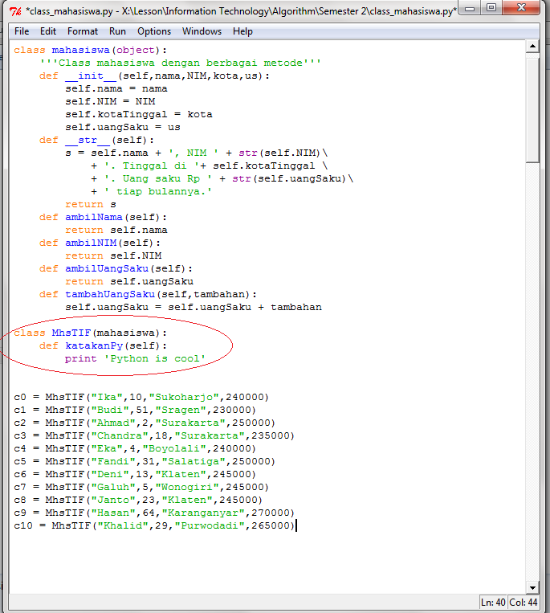Click the c1 line with "Budi"

coord(135,410)
